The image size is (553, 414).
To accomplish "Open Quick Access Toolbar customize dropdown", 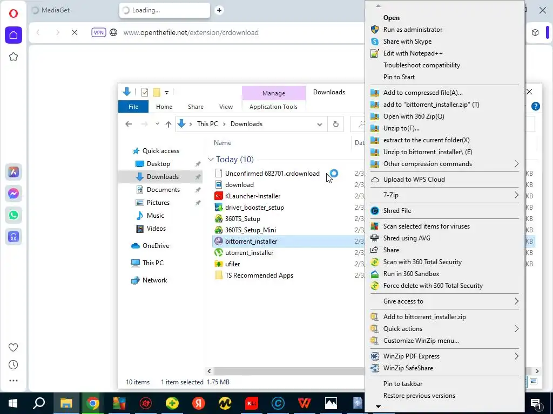I will point(166,93).
